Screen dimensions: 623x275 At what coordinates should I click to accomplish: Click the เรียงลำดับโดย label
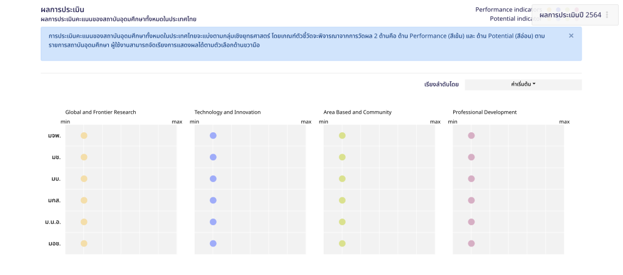[442, 84]
